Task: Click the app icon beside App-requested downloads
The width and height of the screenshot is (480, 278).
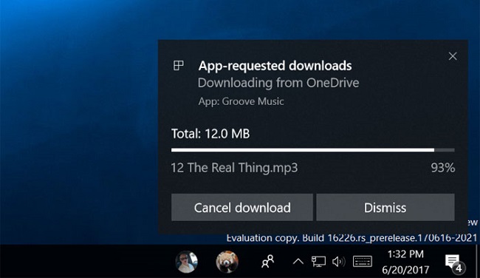Action: (179, 65)
